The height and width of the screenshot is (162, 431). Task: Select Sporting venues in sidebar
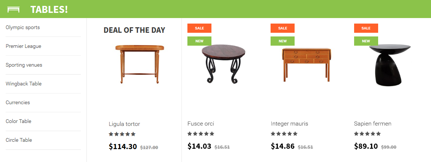(x=24, y=65)
